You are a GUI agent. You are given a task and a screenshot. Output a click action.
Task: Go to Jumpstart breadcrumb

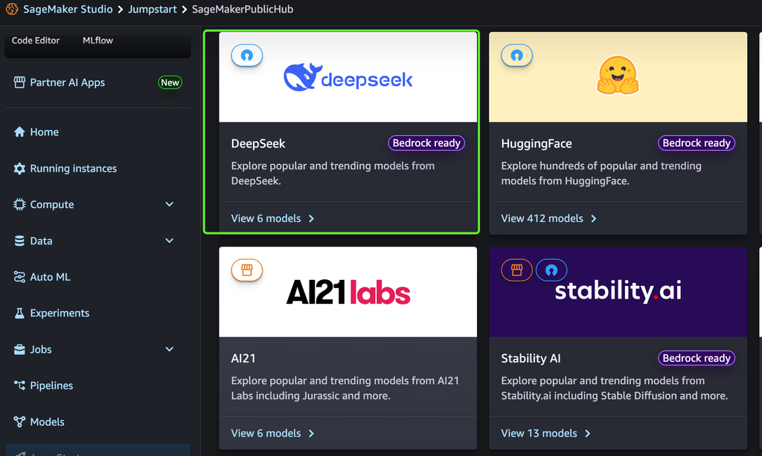152,9
